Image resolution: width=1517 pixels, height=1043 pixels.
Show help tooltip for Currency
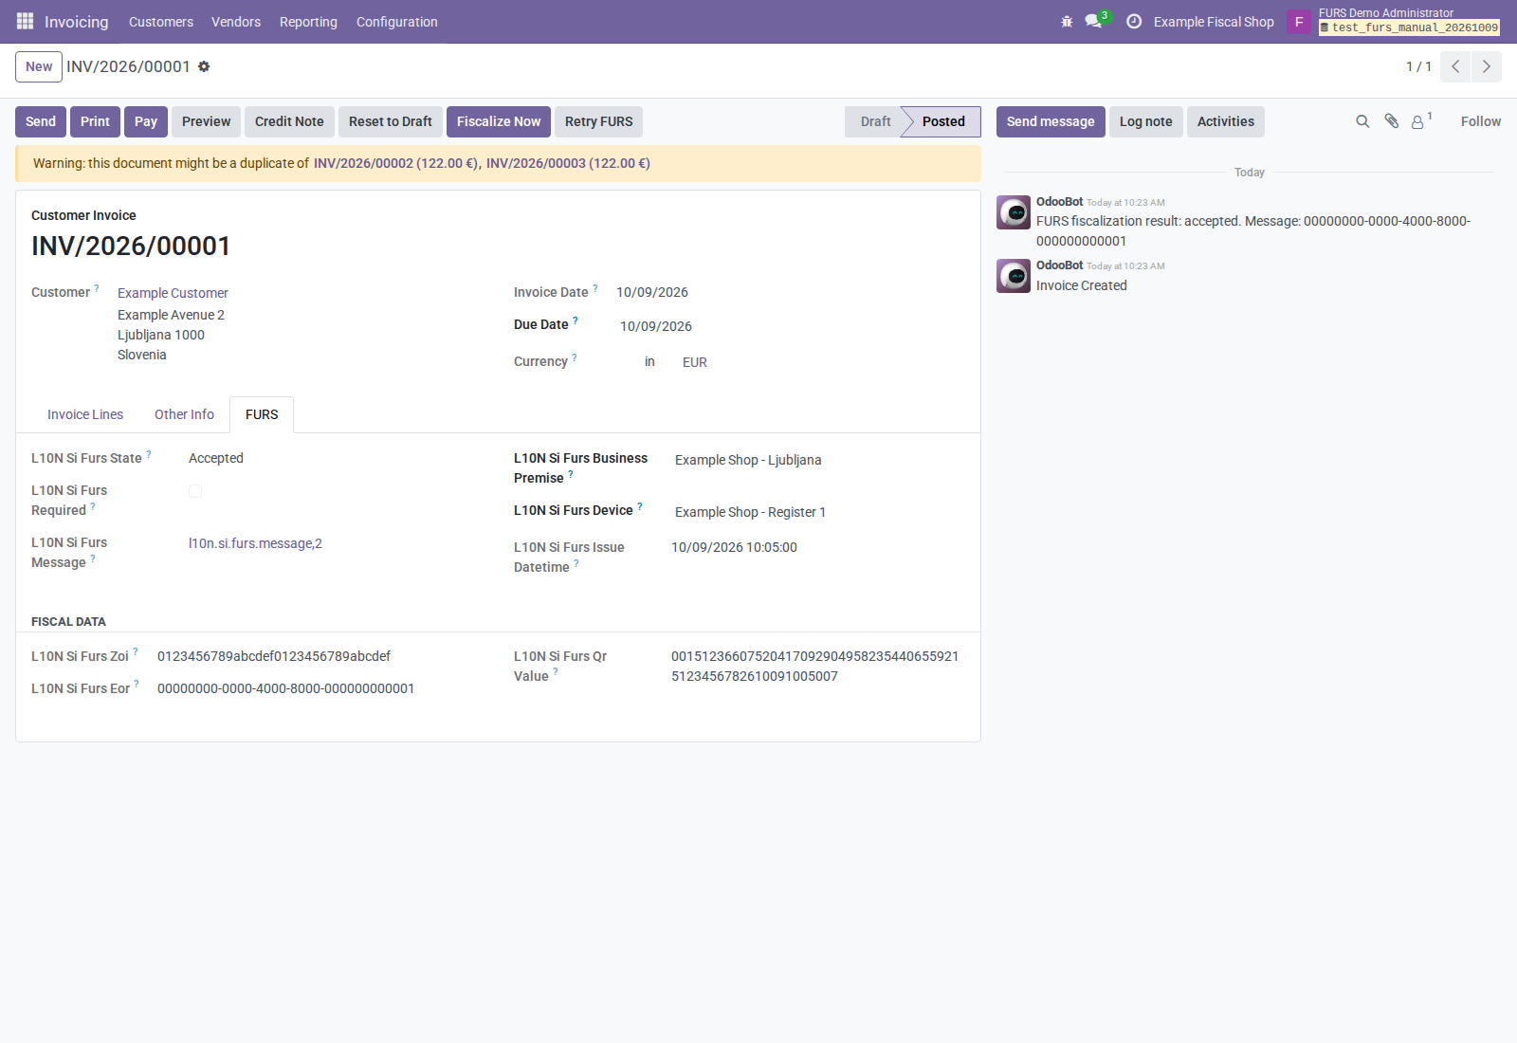coord(575,357)
